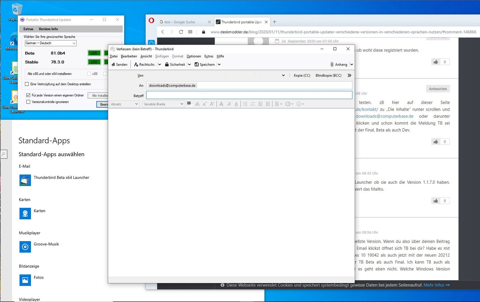The image size is (480, 302).
Task: Open Extras menu in Updater window
Action: (28, 29)
